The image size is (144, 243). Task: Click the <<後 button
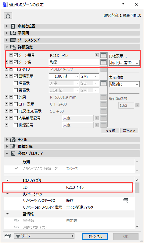pyautogui.click(x=110, y=131)
